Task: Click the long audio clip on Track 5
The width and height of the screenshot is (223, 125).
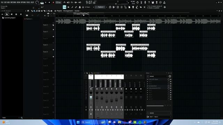Action: pos(140,47)
